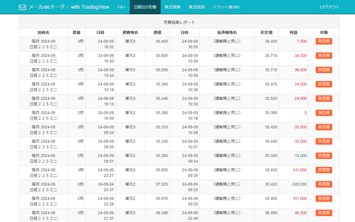Click 実売買 button for 46,500 profit row
355x222 pixels.
tap(324, 213)
